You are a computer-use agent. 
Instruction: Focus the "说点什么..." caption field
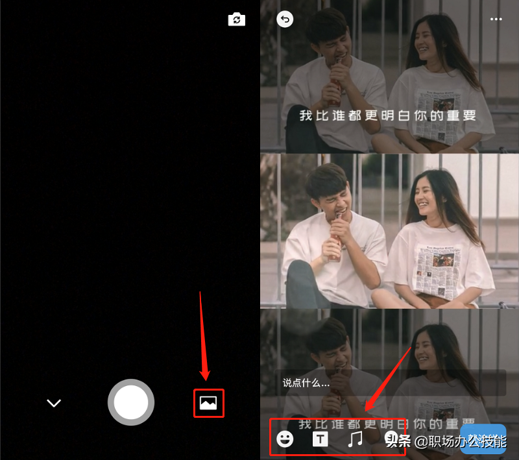(388, 383)
